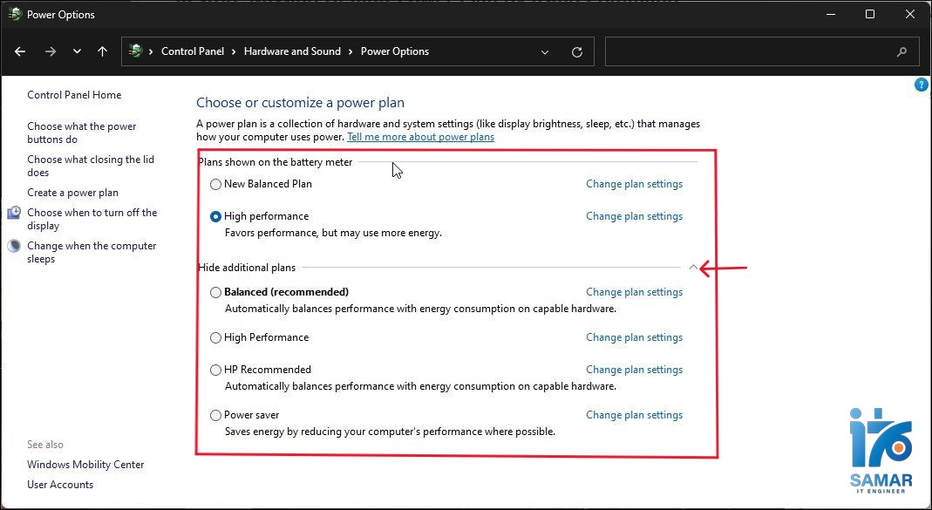Click the Control Panel search box

click(x=750, y=52)
